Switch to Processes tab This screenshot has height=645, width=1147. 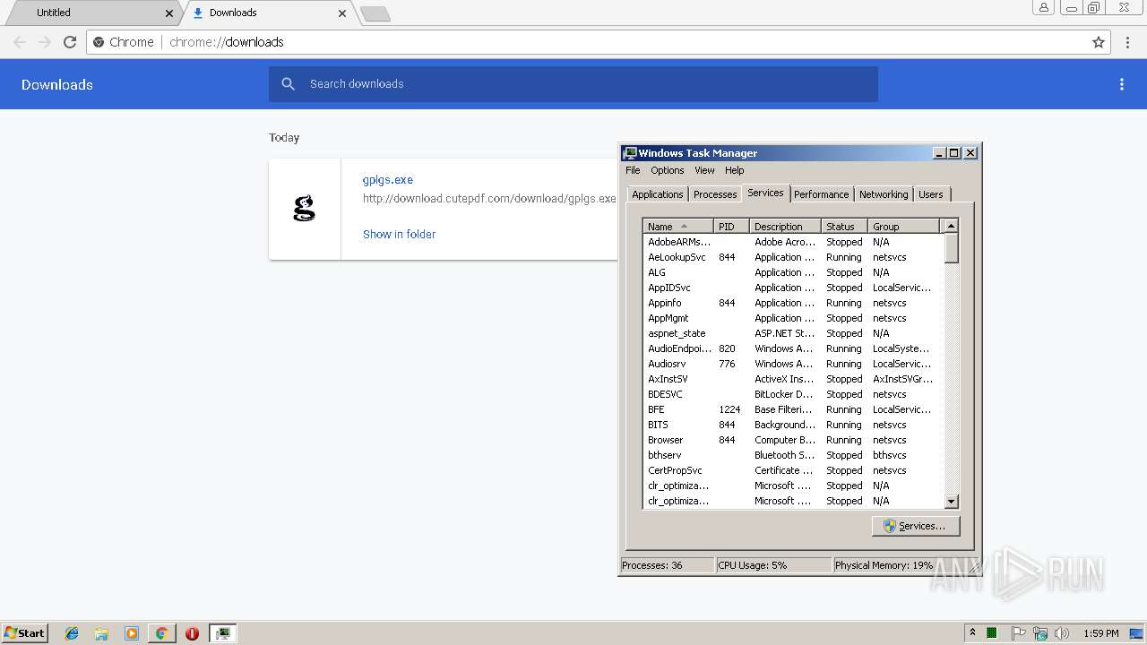tap(715, 194)
